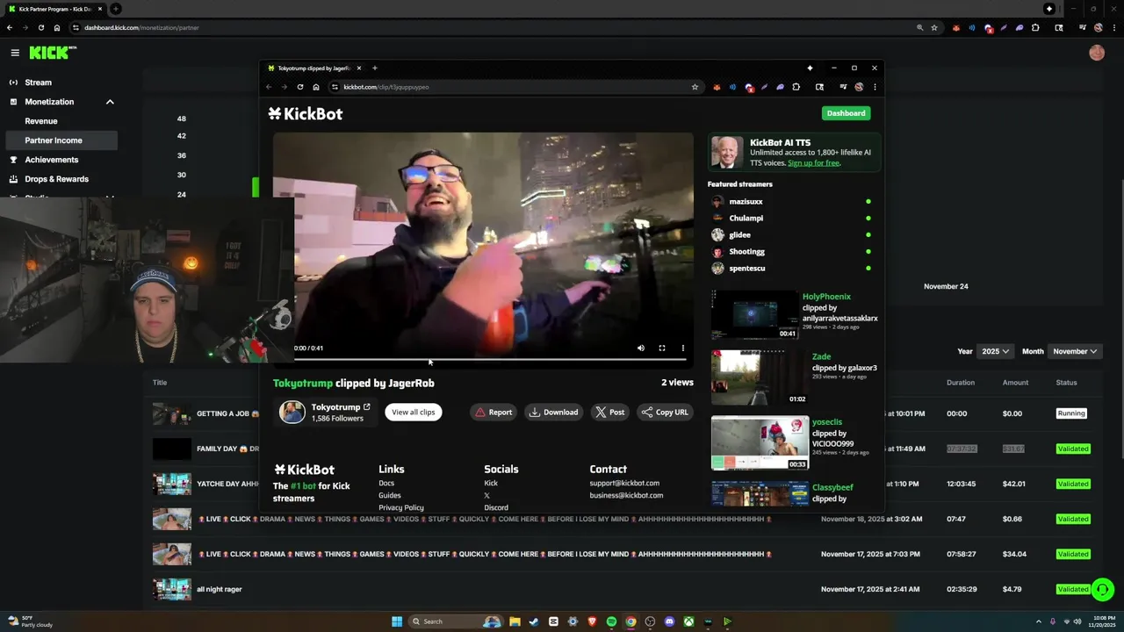This screenshot has height=632, width=1124.
Task: Reload the Kick dashboard page
Action: 41,27
